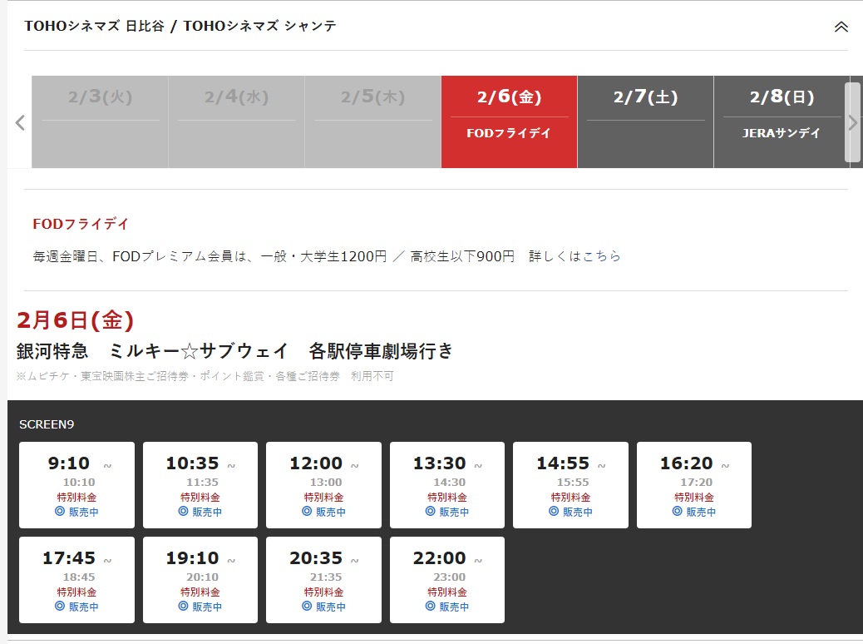863x644 pixels.
Task: Click the on-sale icon under 17:45
Action: [x=60, y=607]
